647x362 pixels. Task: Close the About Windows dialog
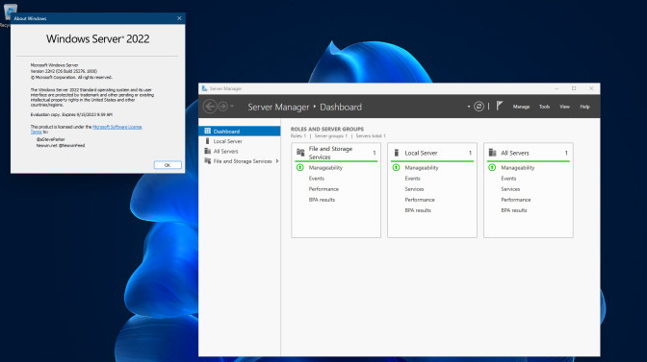coord(179,18)
